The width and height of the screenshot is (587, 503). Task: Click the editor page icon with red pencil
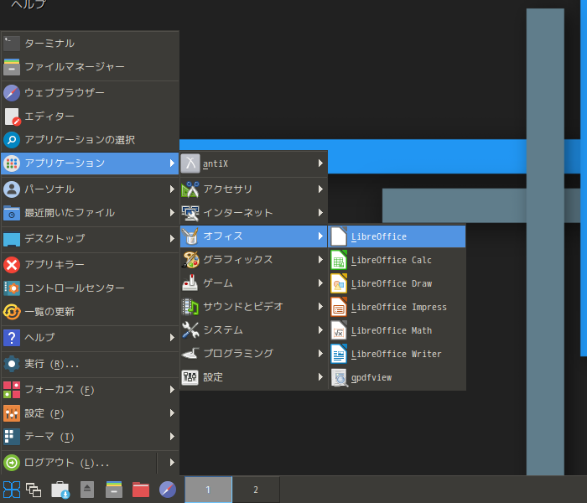13,117
